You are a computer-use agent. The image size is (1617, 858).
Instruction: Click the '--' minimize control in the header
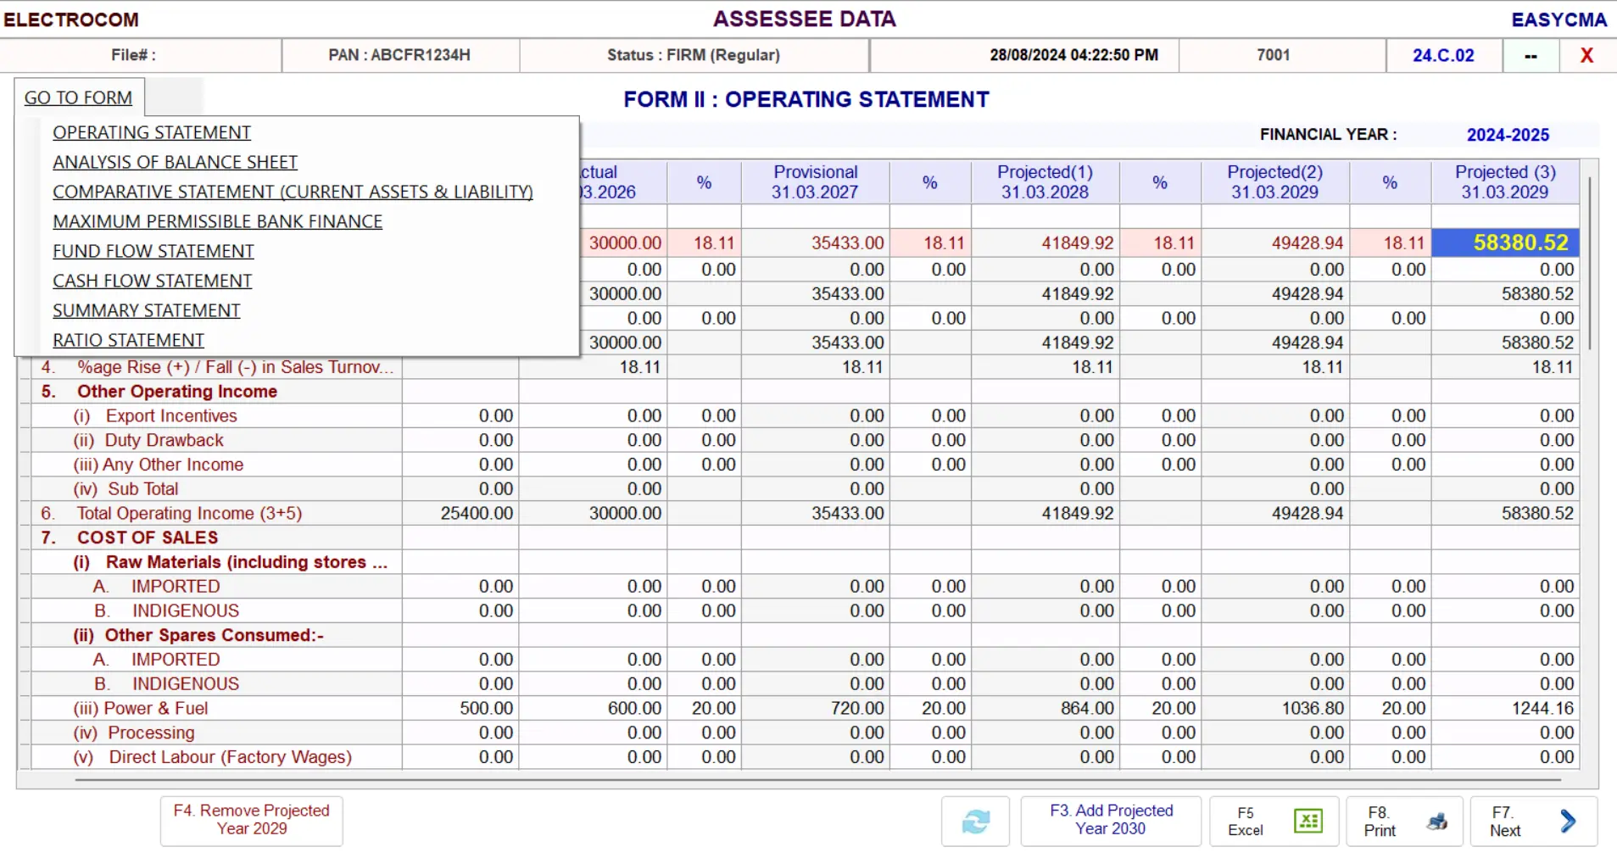pyautogui.click(x=1531, y=55)
